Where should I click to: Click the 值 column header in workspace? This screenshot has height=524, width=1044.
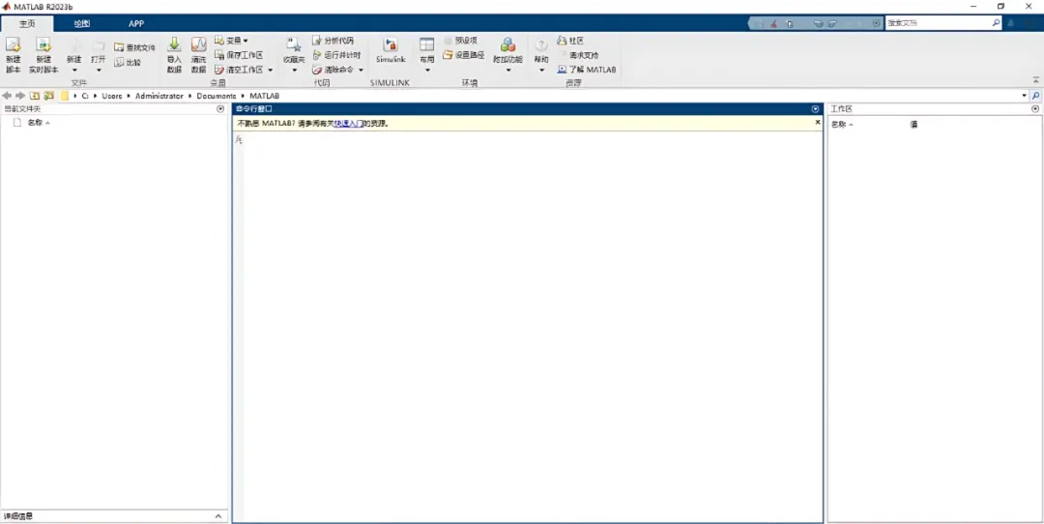(913, 125)
